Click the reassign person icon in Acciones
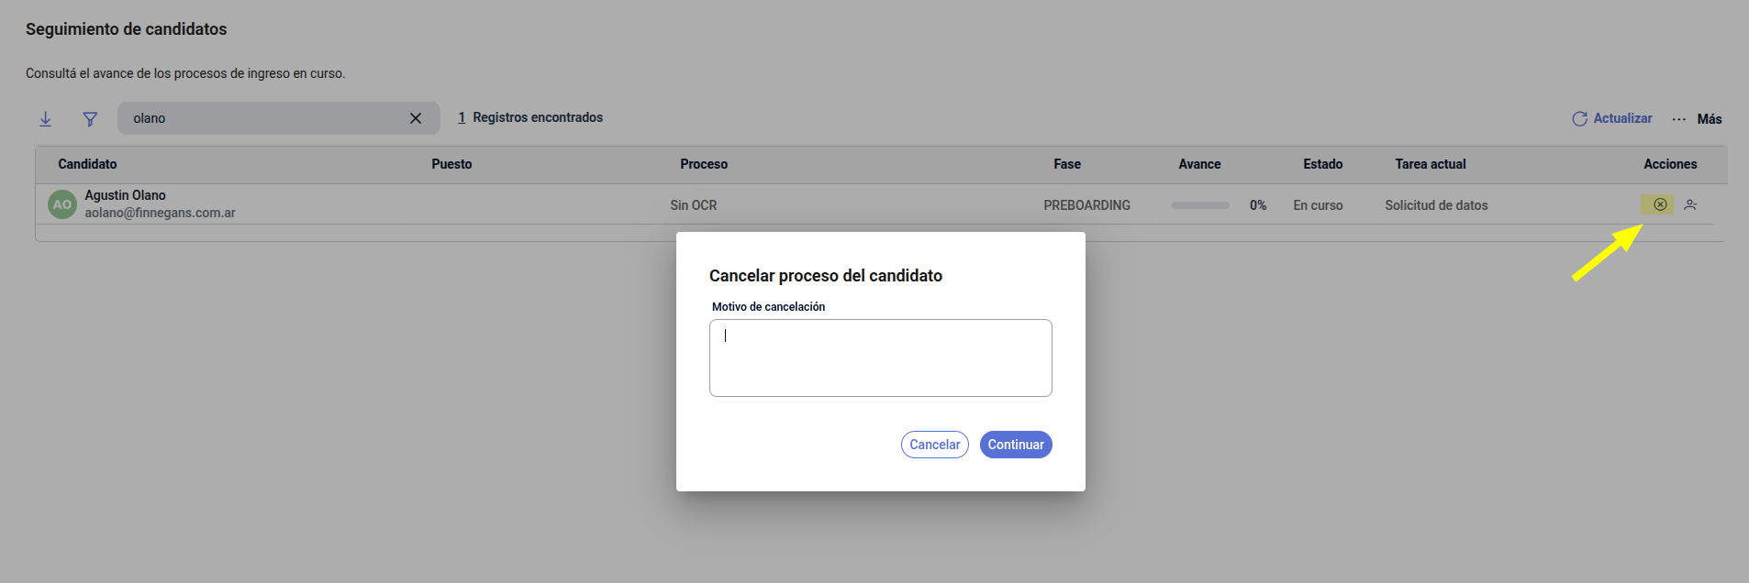This screenshot has height=583, width=1749. (x=1690, y=204)
